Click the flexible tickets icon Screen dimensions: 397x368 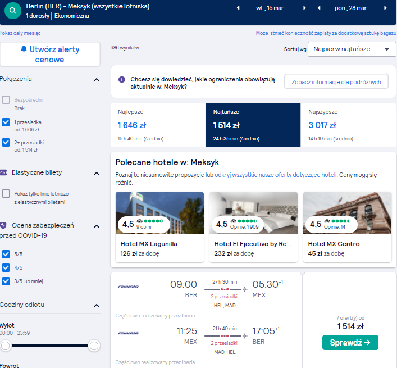click(x=3, y=172)
